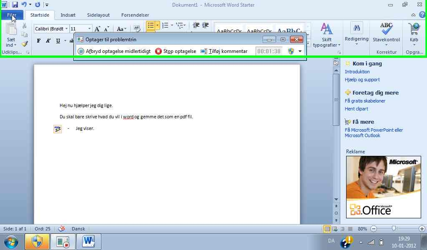Click Afbryd optagelse midlertidigt
The width and height of the screenshot is (427, 250).
click(x=114, y=51)
